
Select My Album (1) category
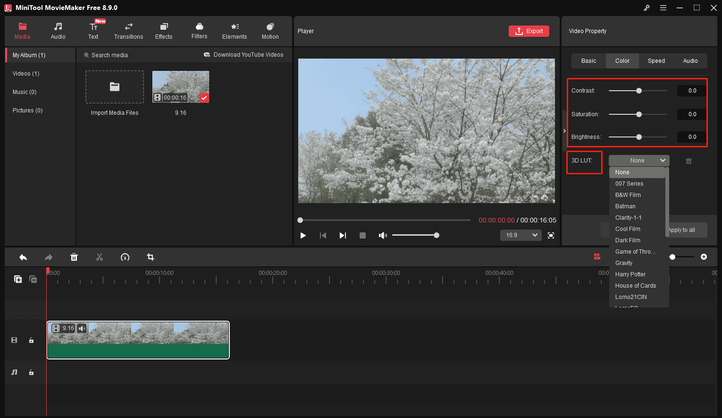point(41,55)
